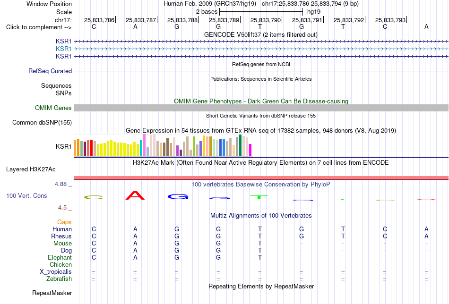
Task: Open GTEx Gene Expression track title
Action: pyautogui.click(x=261, y=131)
